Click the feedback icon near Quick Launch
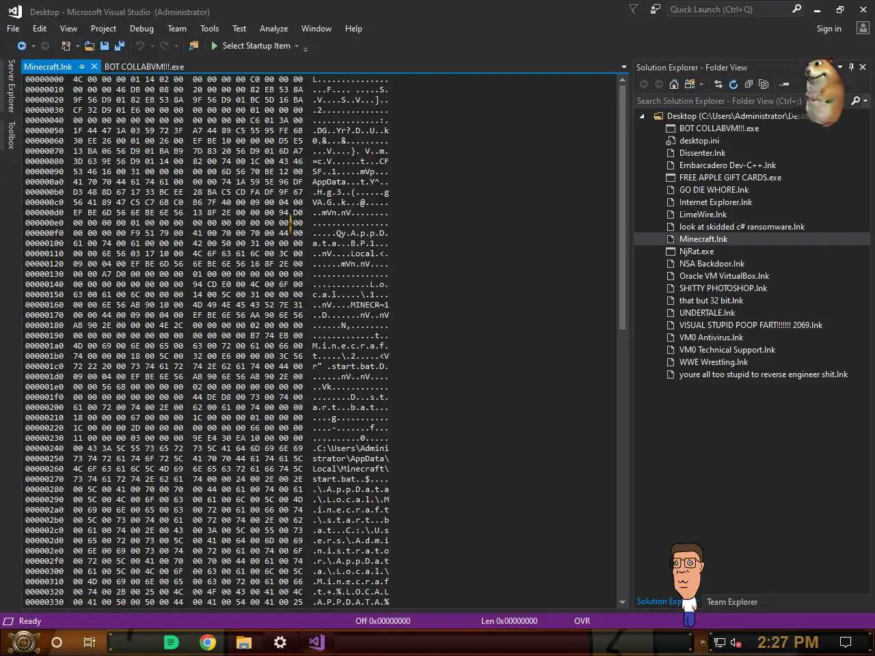Screen dimensions: 875x656 tap(656, 10)
